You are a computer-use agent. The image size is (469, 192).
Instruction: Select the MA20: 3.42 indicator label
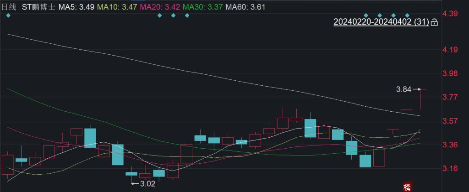pyautogui.click(x=160, y=7)
